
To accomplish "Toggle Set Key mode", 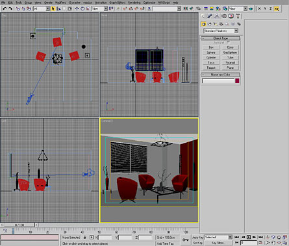I will coord(198,243).
